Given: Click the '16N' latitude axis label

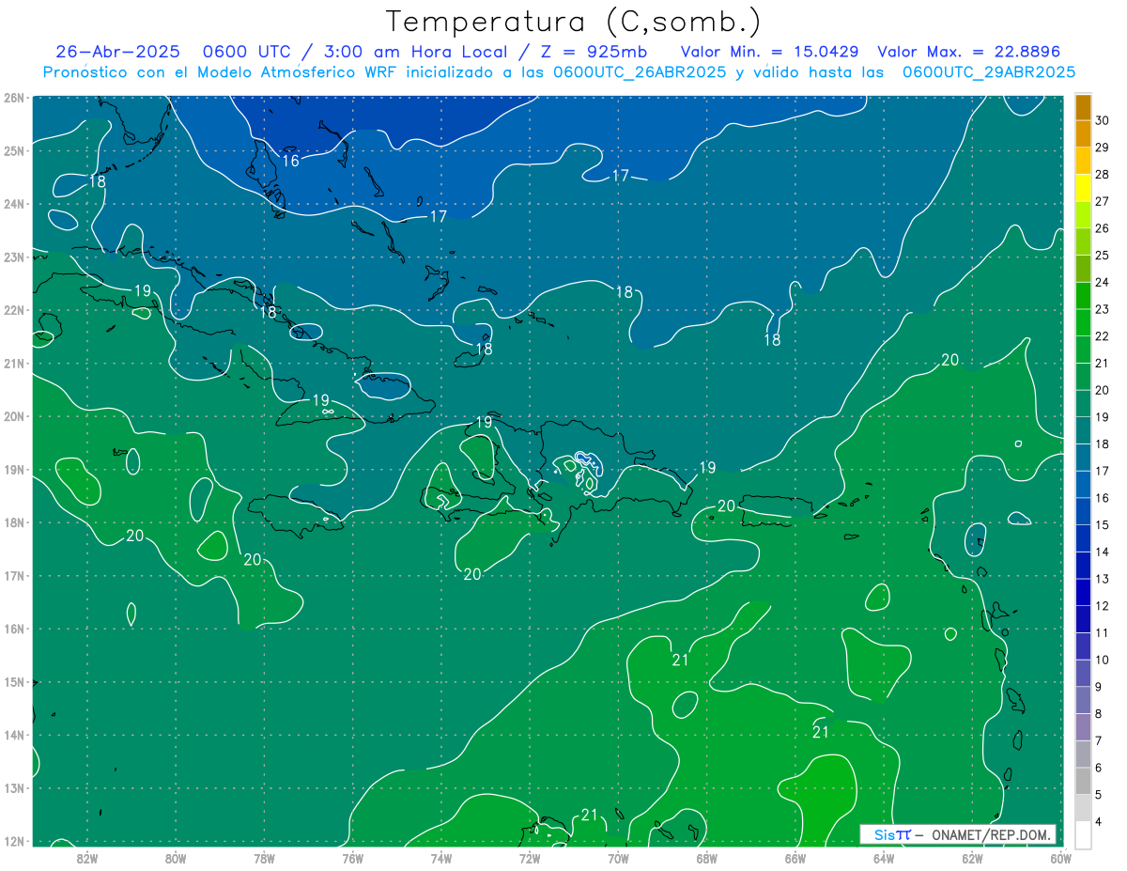Looking at the screenshot, I should click(x=13, y=629).
